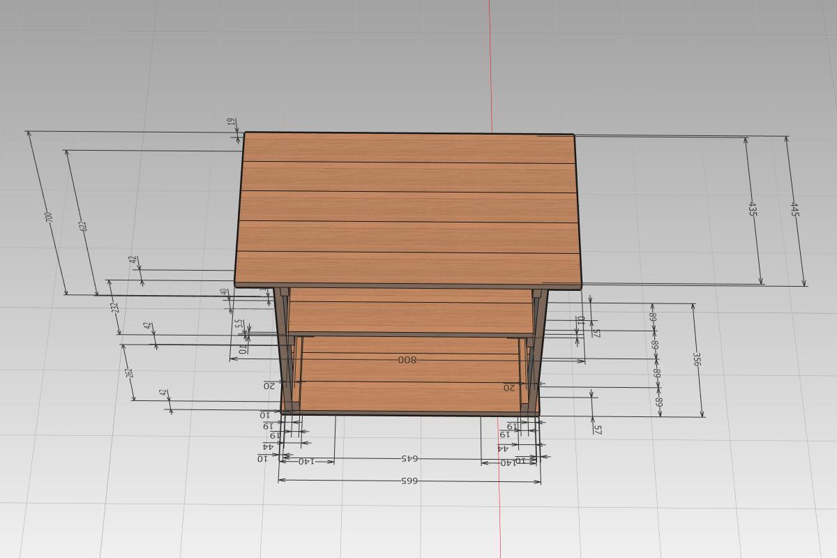This screenshot has height=558, width=837.
Task: Select the 435 dimension label
Action: tap(753, 209)
